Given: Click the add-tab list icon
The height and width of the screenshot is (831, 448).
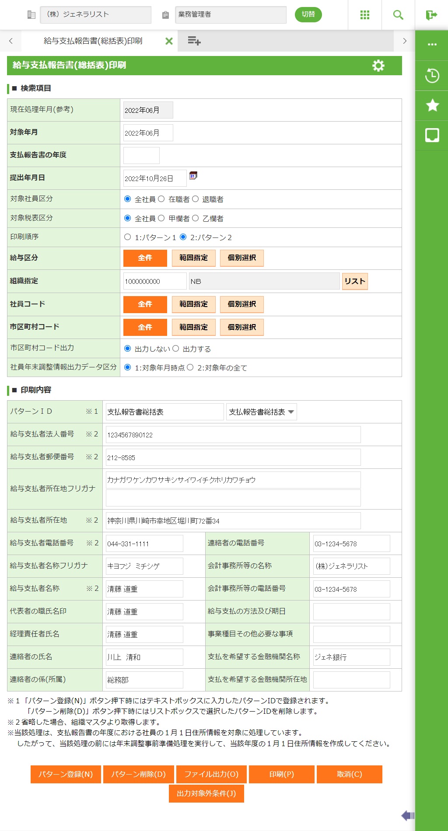Looking at the screenshot, I should click(x=194, y=41).
